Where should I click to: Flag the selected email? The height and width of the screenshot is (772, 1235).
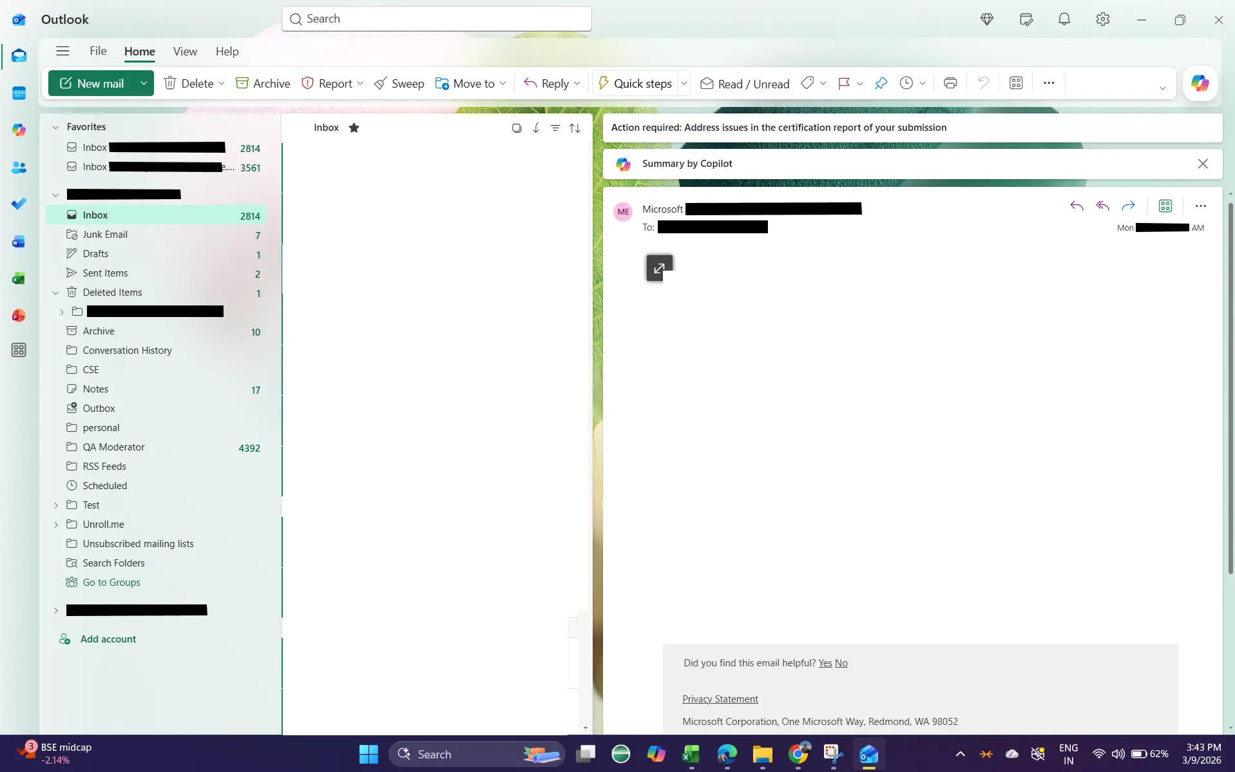[x=843, y=83]
